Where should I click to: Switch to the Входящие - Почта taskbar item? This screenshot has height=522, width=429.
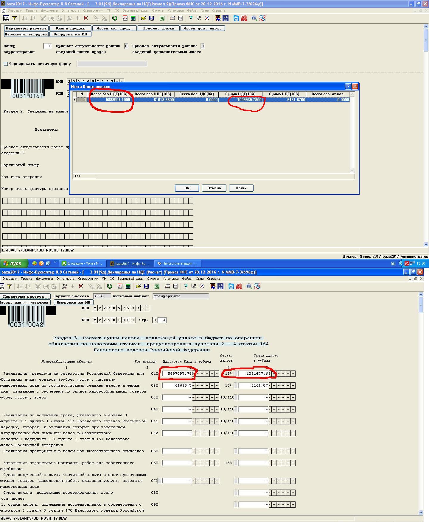point(82,263)
